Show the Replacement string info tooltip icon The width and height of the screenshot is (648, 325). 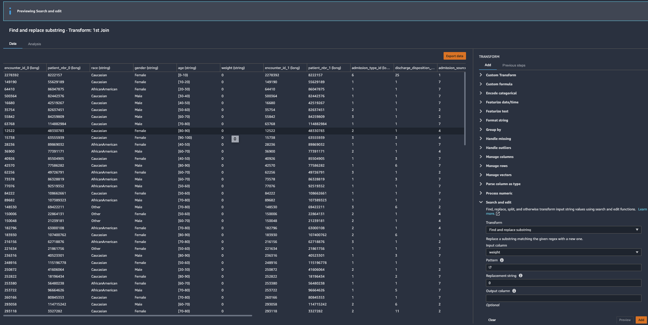pos(521,275)
